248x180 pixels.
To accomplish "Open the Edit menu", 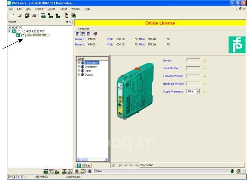I will 20,9.
